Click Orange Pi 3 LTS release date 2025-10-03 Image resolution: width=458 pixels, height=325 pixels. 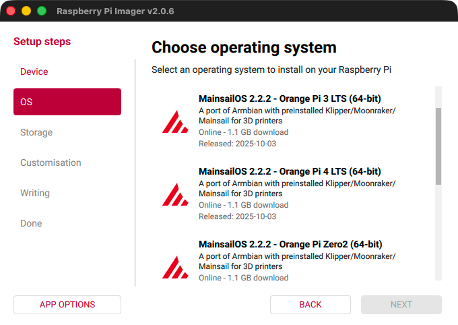237,144
